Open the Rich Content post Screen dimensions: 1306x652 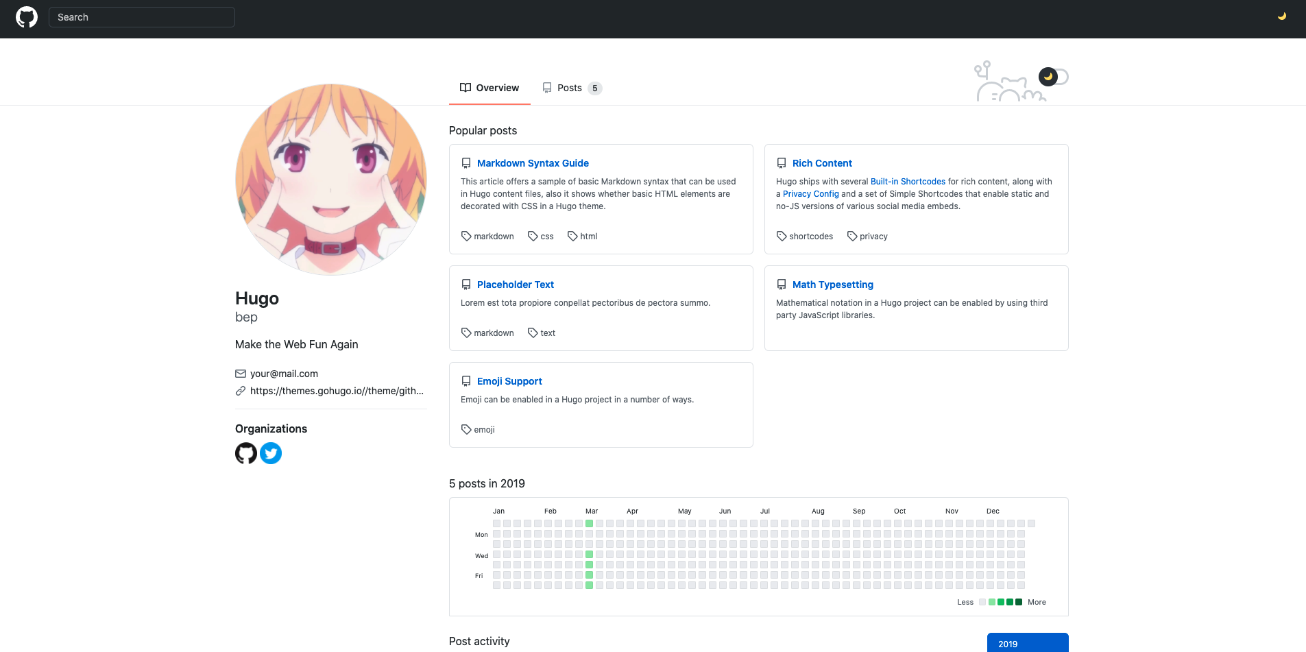(x=822, y=163)
